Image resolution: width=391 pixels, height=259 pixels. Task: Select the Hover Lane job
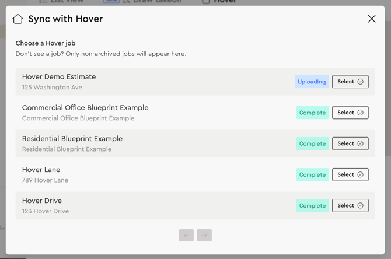point(350,174)
